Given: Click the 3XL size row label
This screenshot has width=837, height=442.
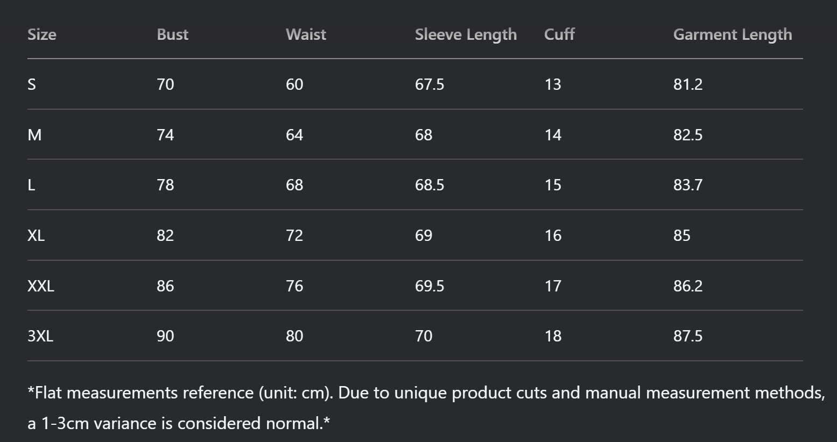Looking at the screenshot, I should 40,336.
